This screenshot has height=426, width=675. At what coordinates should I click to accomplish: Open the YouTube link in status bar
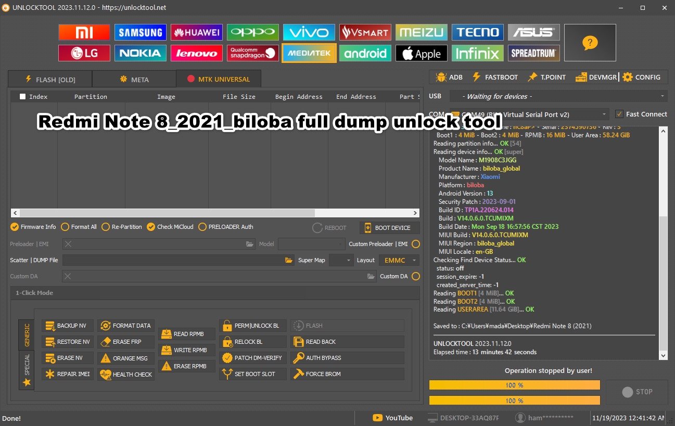click(393, 418)
